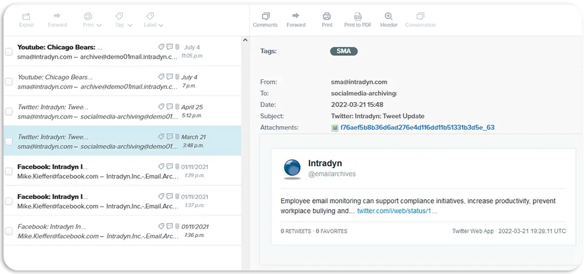Open the f76aef5b8b36d6ad276e4d116dd11b51331b3d5e_63 attachment link
Screen dimensions: 587x274
418,127
